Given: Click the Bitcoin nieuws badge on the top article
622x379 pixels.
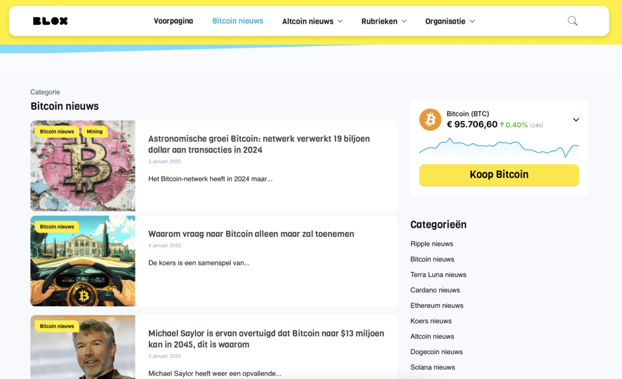Looking at the screenshot, I should click(x=56, y=131).
